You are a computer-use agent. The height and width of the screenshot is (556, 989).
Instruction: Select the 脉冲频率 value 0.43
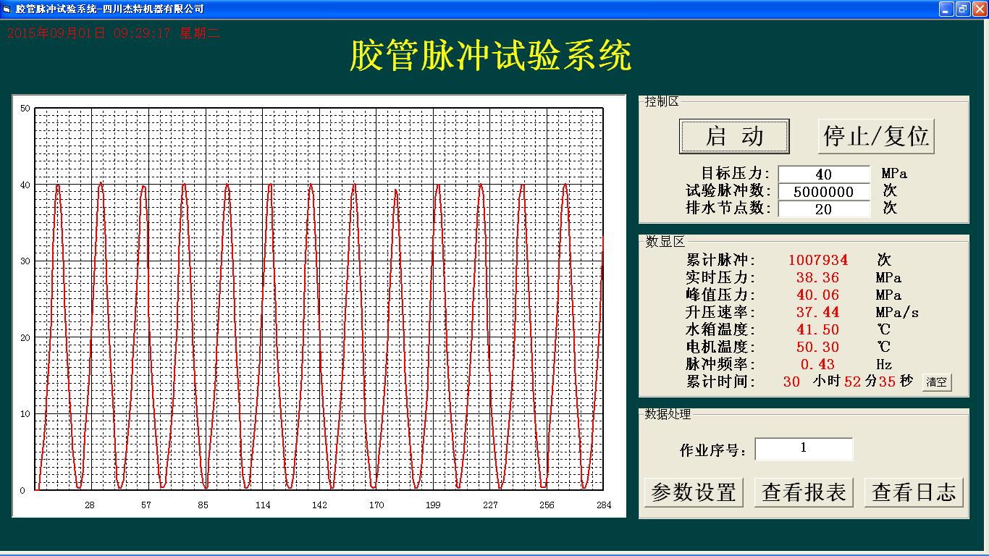coord(818,364)
